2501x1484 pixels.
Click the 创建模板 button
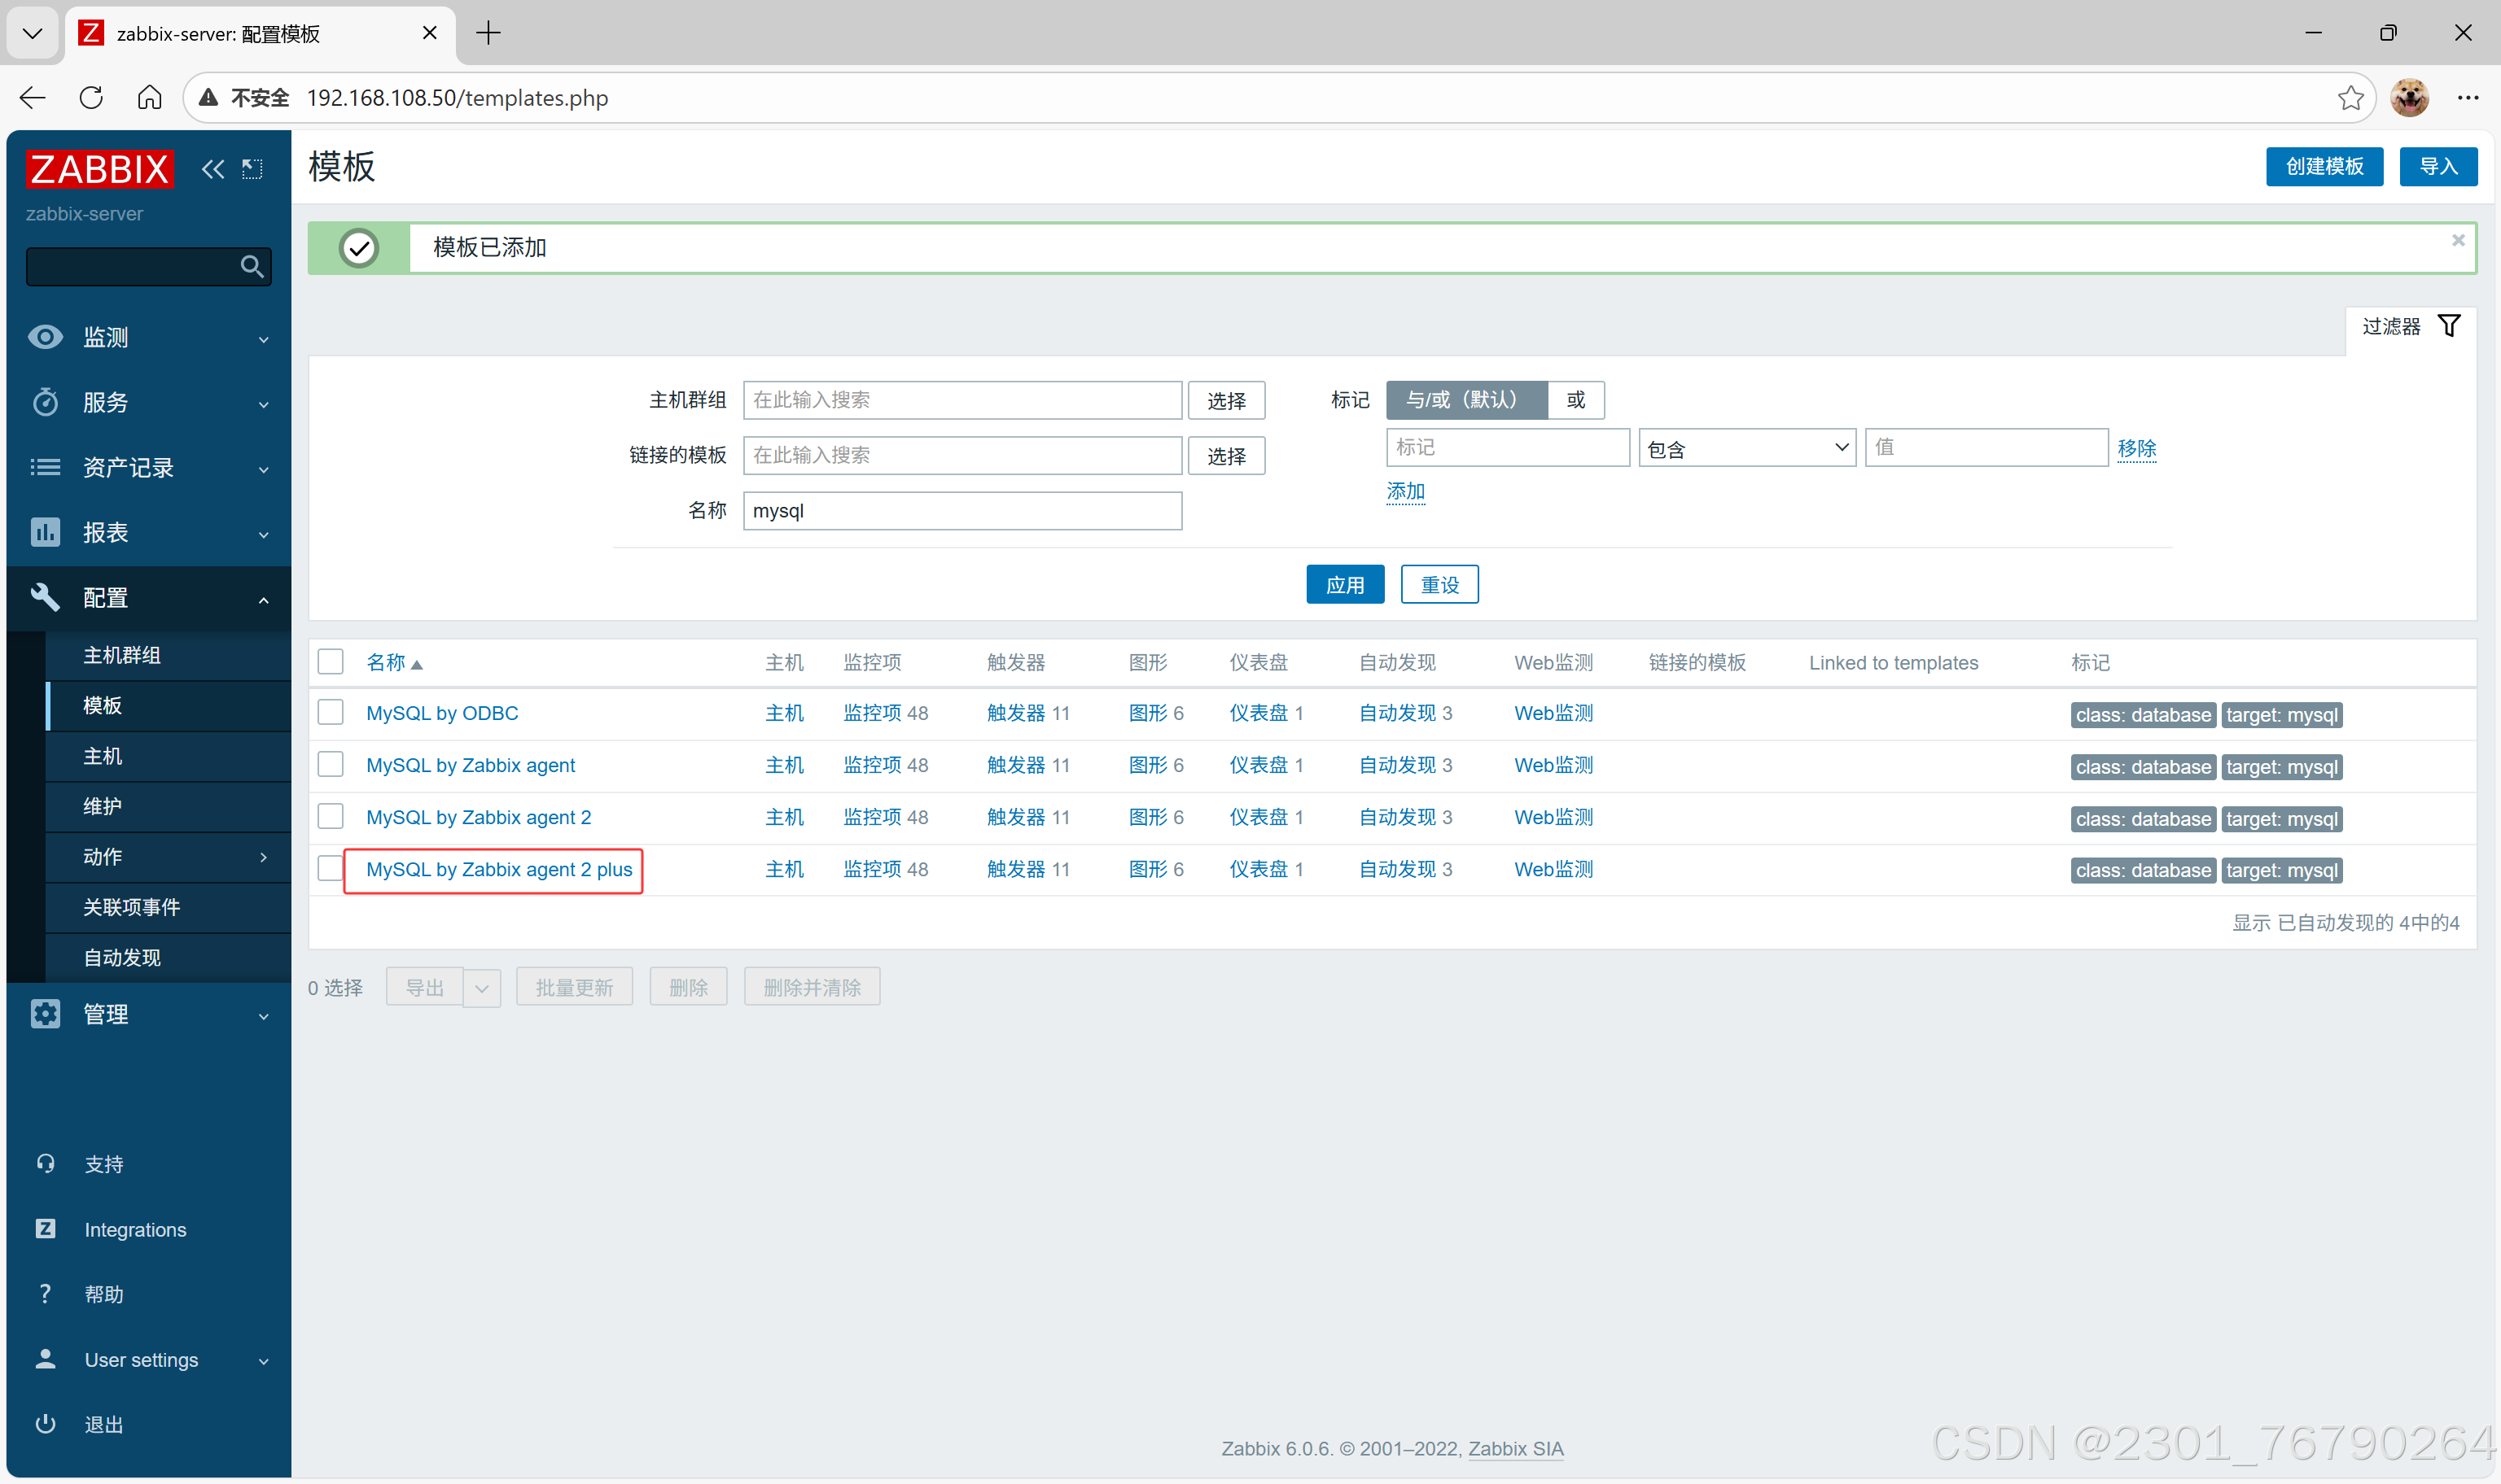[2323, 166]
